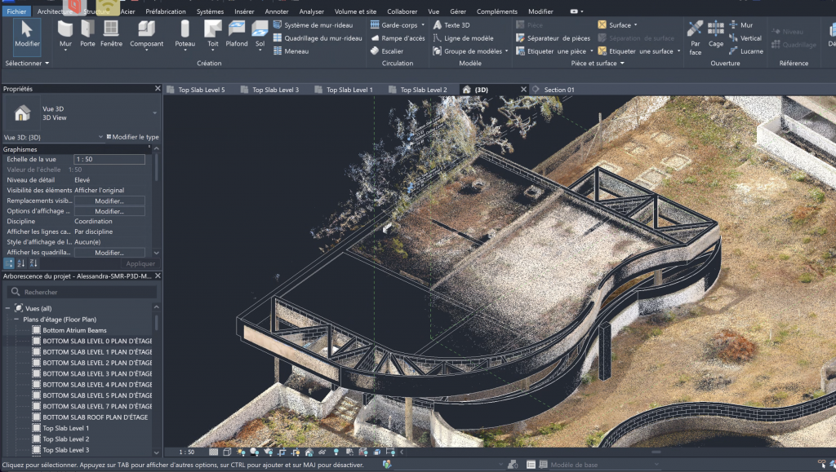Expand the Vue 3D type selector dropdown
This screenshot has width=836, height=472.
click(155, 113)
